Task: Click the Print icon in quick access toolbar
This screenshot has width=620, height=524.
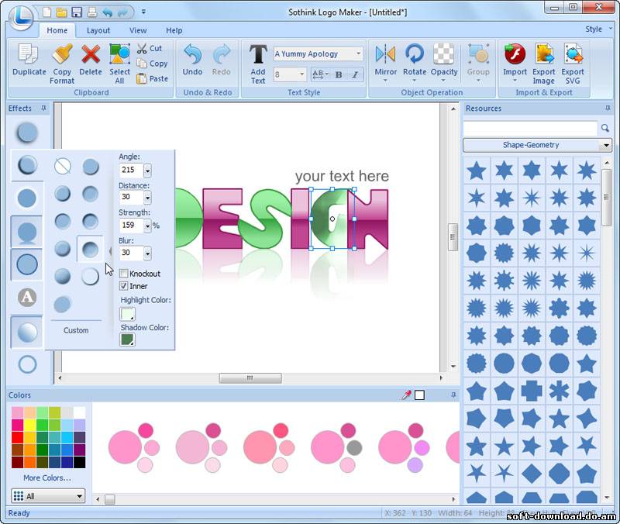Action: pos(92,12)
